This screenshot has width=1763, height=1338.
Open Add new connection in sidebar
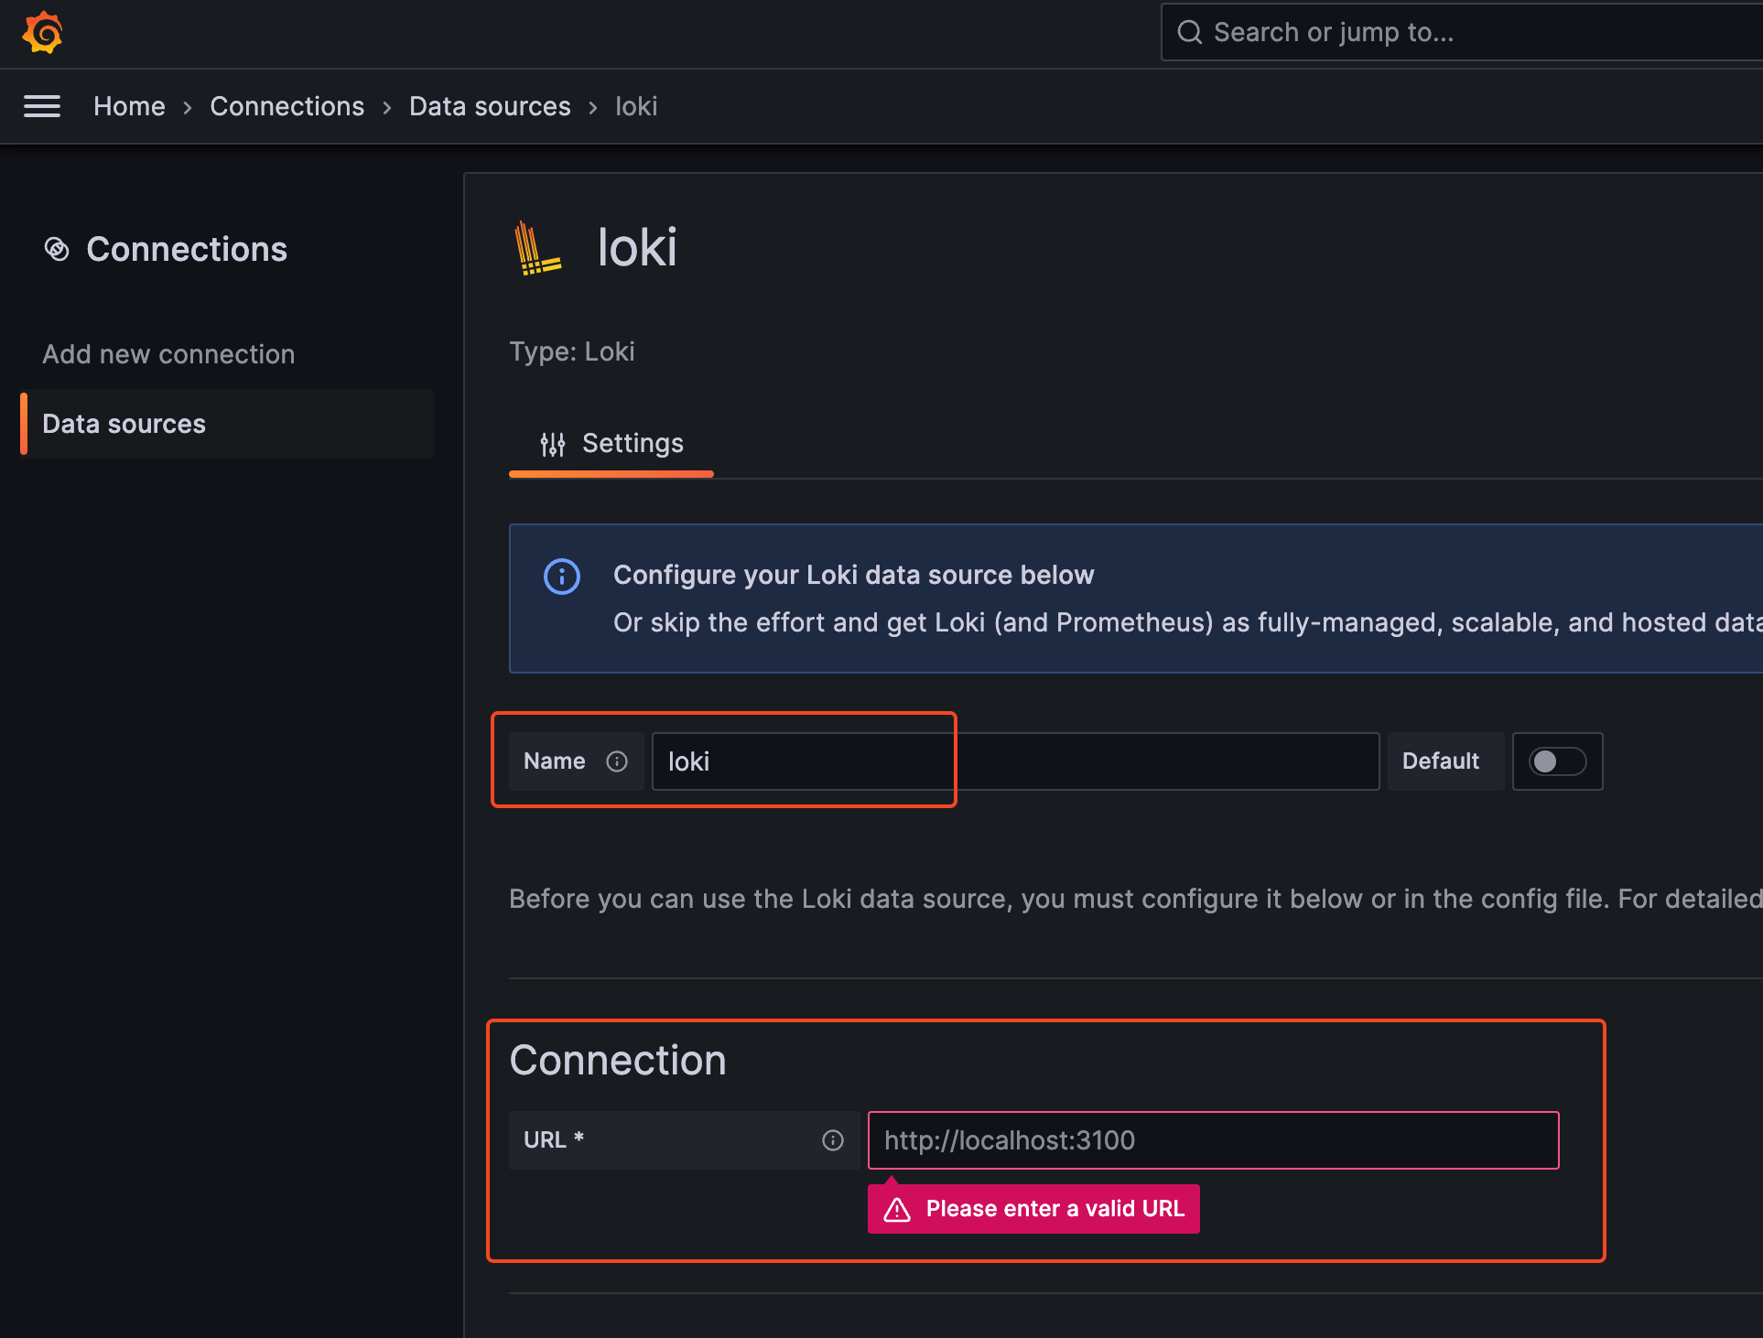pyautogui.click(x=168, y=354)
